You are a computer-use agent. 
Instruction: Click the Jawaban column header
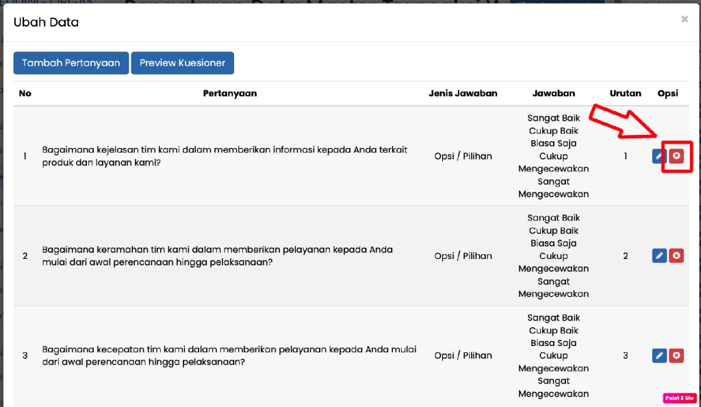point(553,93)
